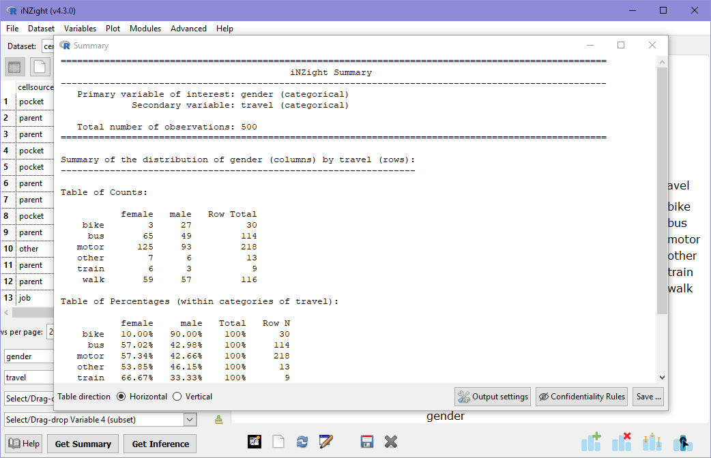Click the Output settings button
The width and height of the screenshot is (711, 458).
coord(493,397)
